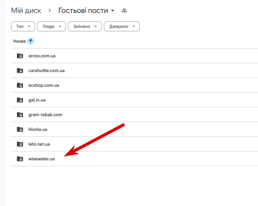
Task: Open the Змінено filter dropdown
Action: (85, 26)
